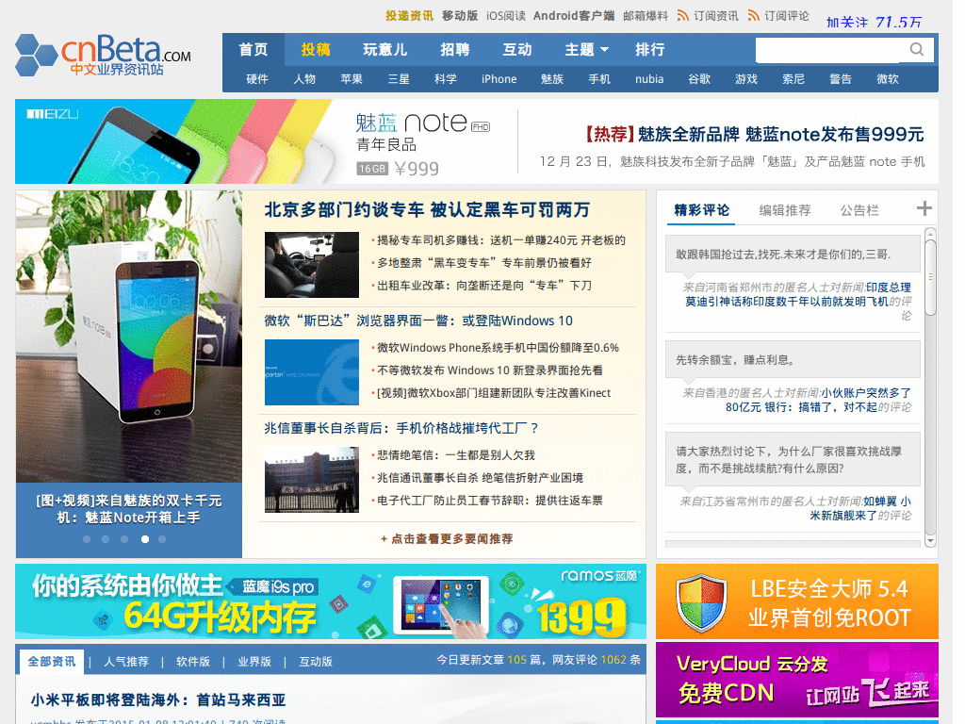
Task: Select the 全部资讯 tab
Action: (52, 662)
